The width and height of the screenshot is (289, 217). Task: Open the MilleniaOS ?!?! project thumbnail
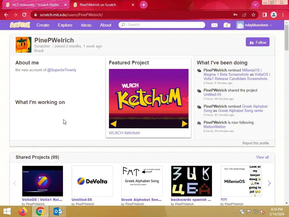pos(241,181)
